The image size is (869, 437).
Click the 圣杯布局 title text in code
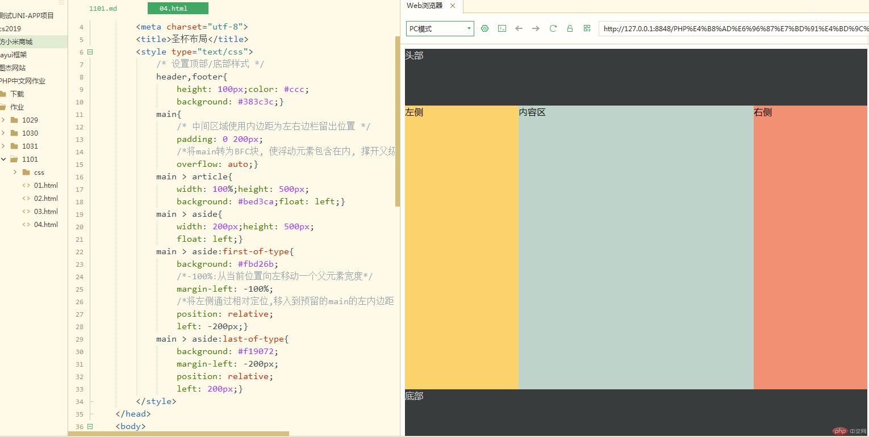190,40
